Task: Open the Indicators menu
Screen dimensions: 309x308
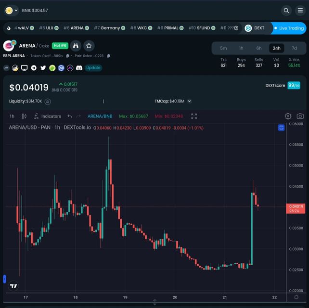Action: (48, 116)
